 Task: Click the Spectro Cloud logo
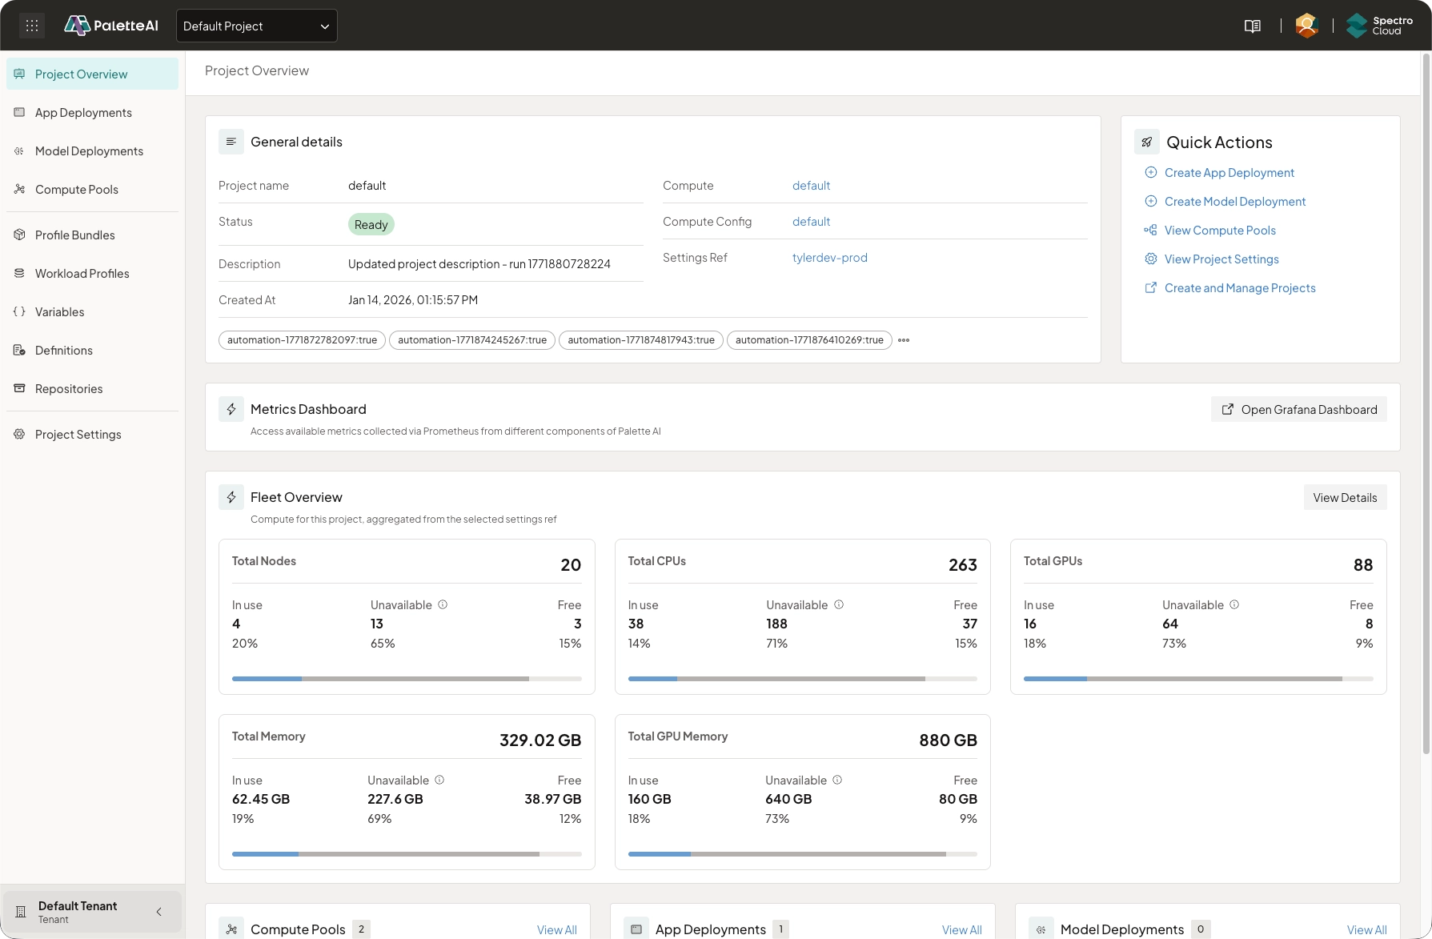(1379, 26)
